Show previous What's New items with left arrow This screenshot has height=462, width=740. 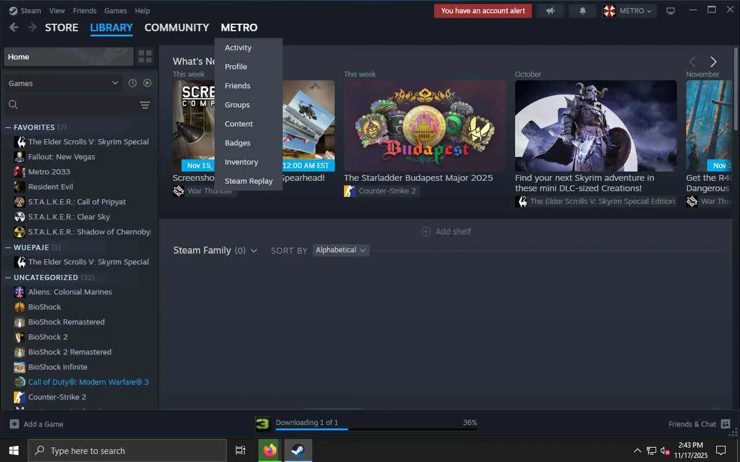pyautogui.click(x=692, y=62)
